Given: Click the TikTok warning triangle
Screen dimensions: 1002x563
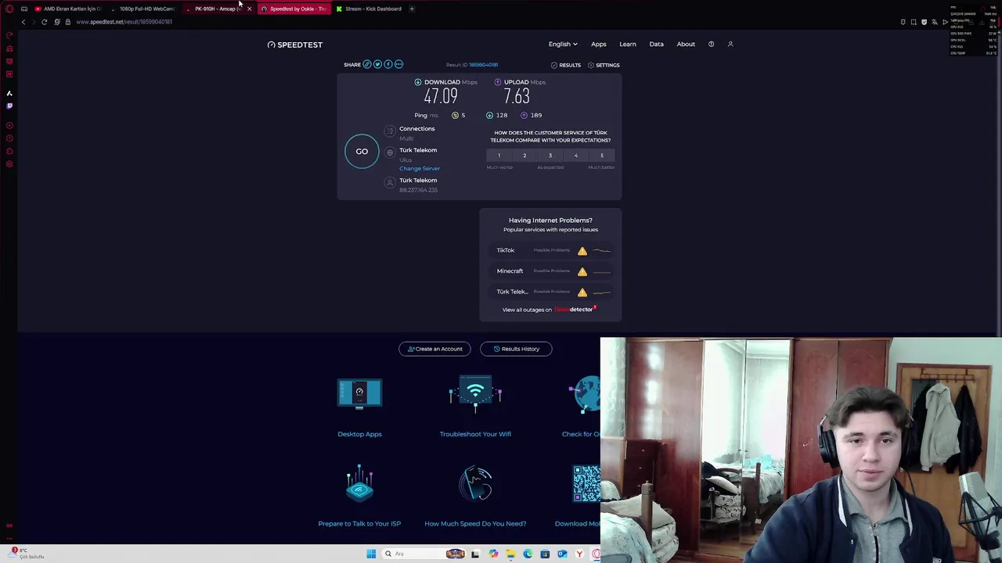Looking at the screenshot, I should tap(582, 251).
